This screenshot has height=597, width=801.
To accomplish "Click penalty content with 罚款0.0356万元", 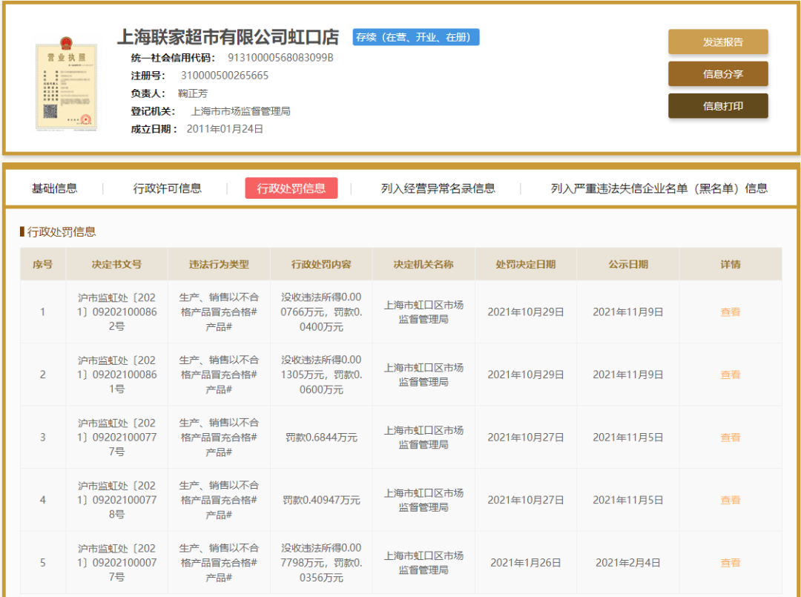I will tap(321, 563).
